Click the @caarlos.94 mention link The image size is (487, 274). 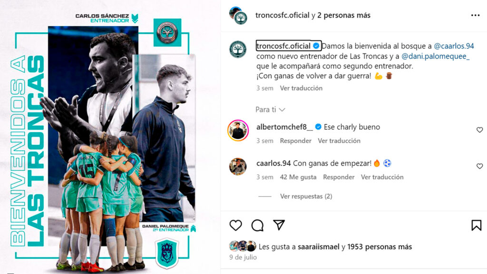(454, 46)
